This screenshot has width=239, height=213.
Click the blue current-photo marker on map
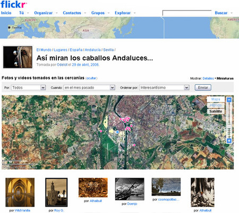pyautogui.click(x=117, y=132)
